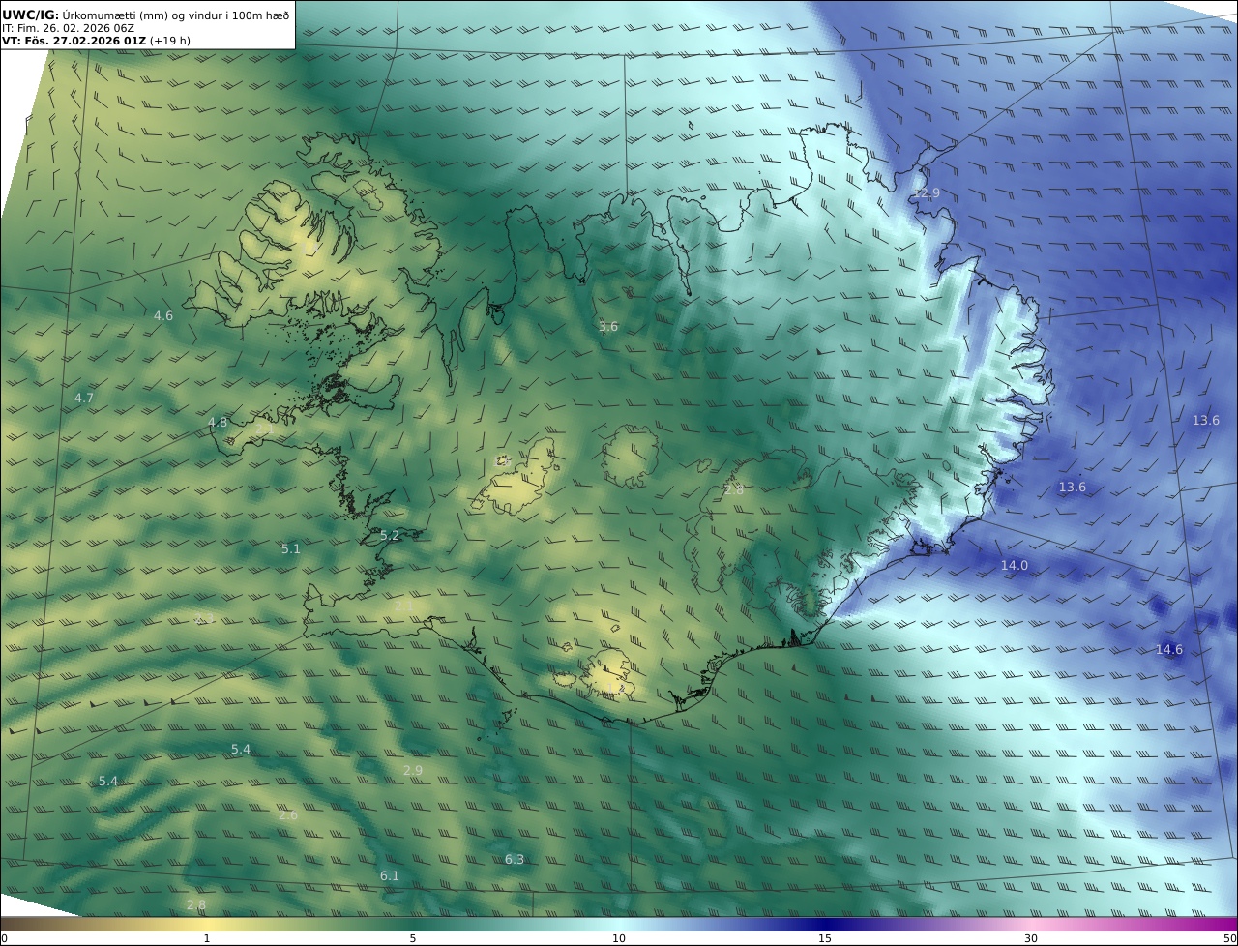Click the colorbar tick label 1
The height and width of the screenshot is (946, 1238).
pos(207,938)
